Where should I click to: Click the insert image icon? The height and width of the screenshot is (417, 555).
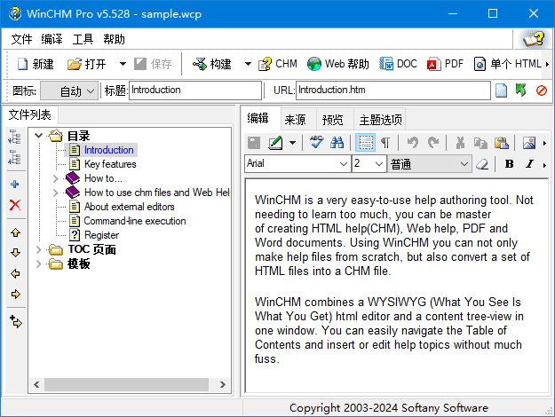point(529,143)
